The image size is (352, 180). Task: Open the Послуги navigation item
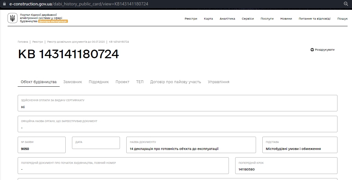(x=267, y=19)
